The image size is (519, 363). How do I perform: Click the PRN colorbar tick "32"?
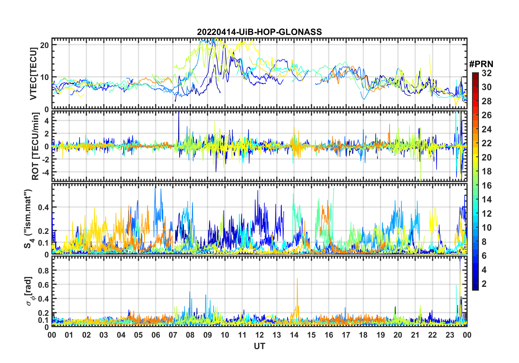click(x=487, y=73)
